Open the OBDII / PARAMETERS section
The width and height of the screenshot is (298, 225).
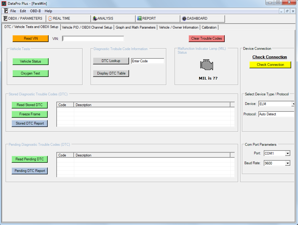[24, 18]
